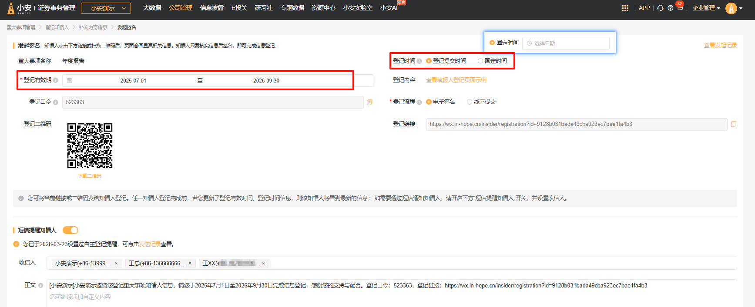755x307 pixels.
Task: Open the 小安演示 company dropdown
Action: click(106, 8)
